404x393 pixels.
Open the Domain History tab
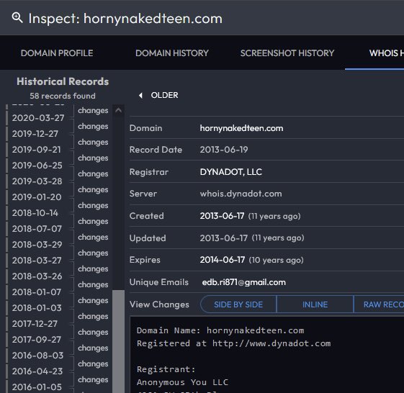pos(172,53)
